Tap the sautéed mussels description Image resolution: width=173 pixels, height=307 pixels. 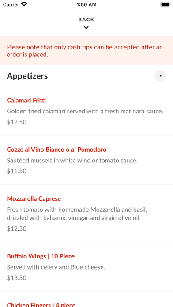[72, 161]
